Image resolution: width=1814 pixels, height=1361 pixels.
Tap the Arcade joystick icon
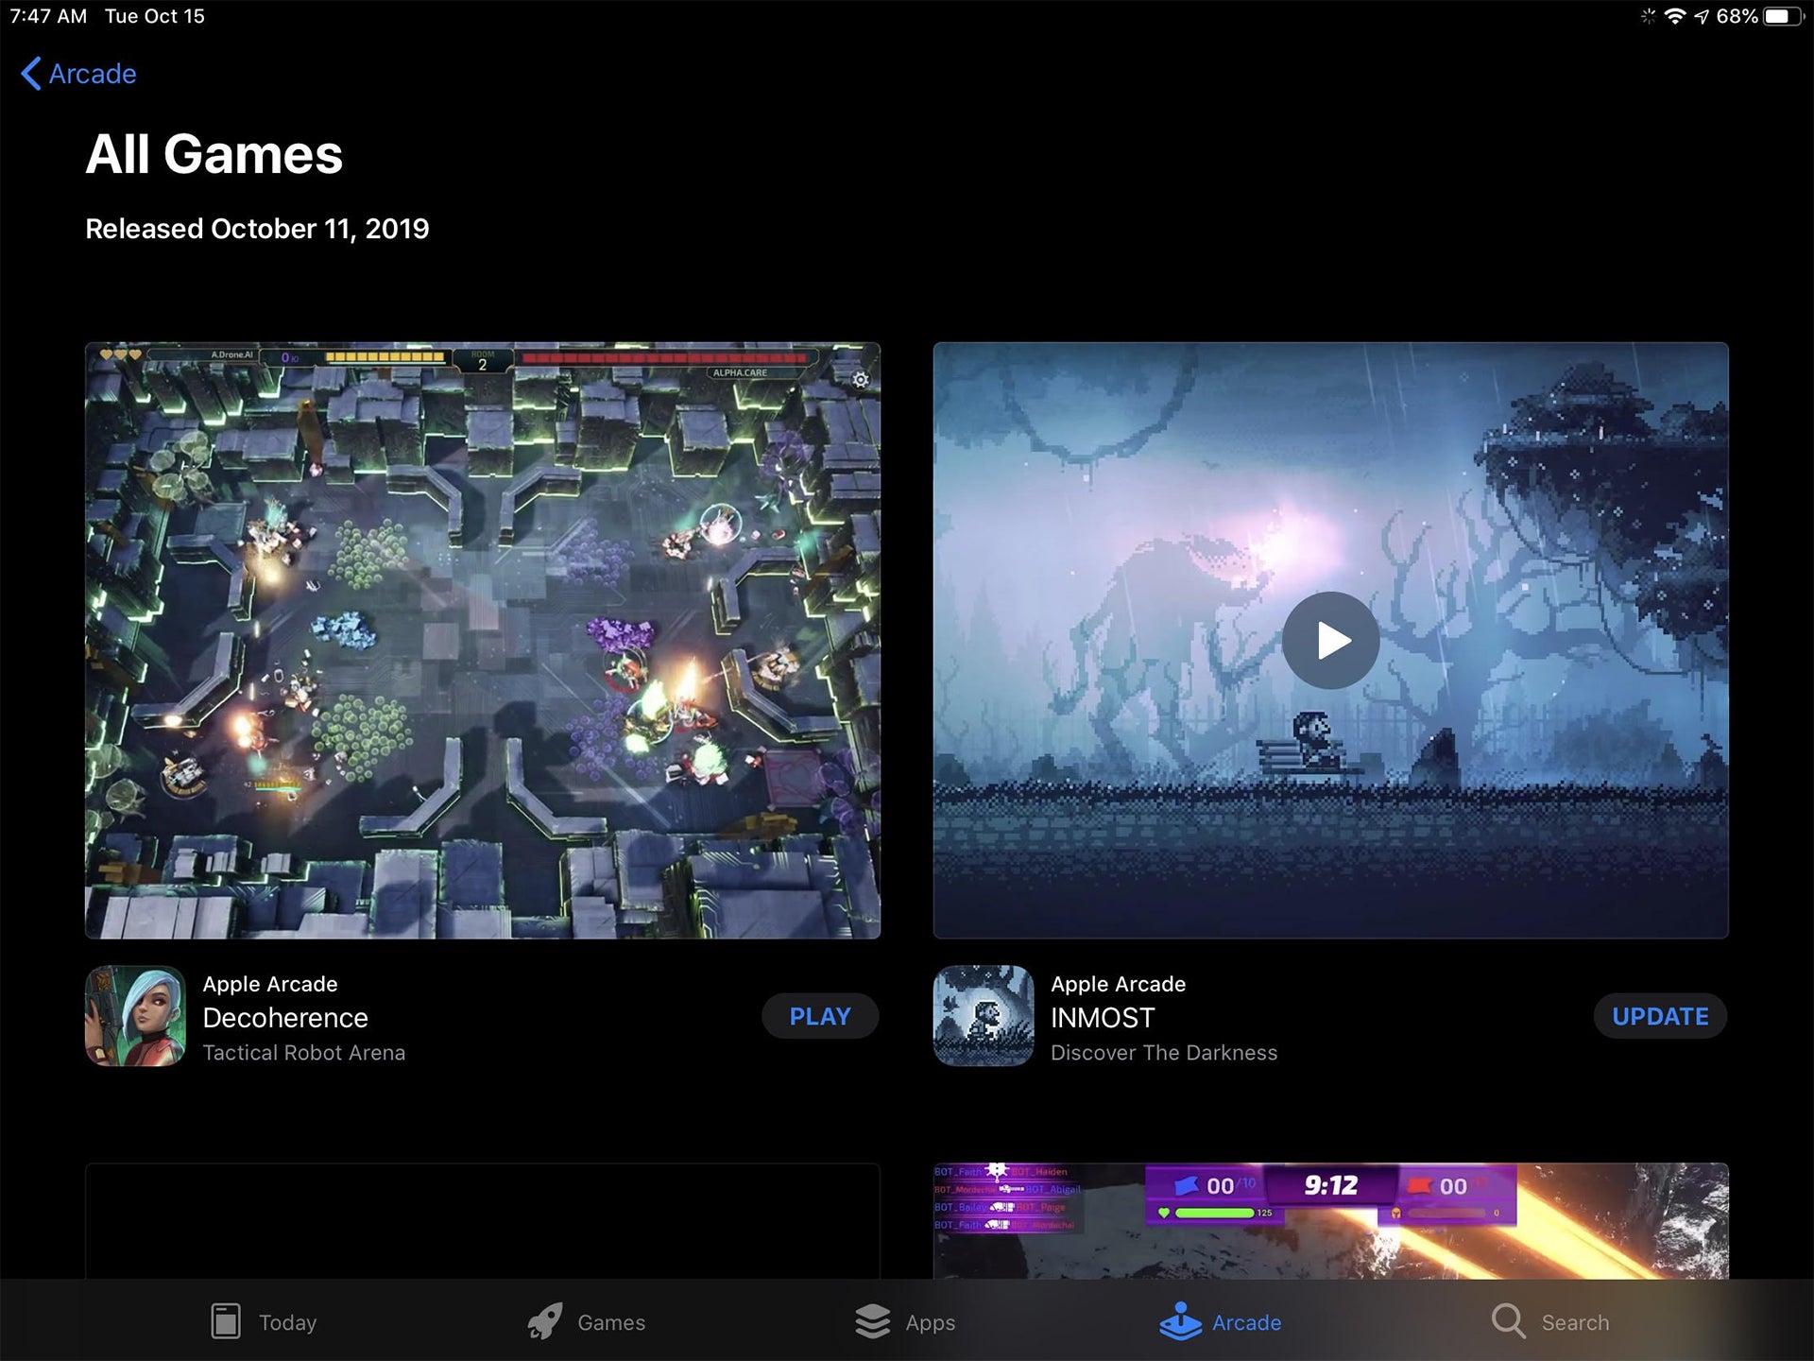pos(1180,1321)
